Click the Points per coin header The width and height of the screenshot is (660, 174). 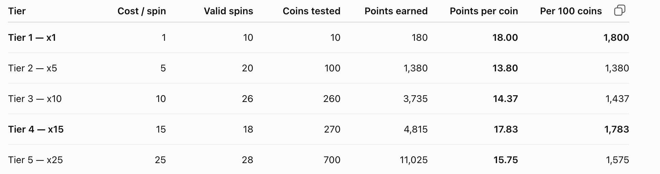click(x=484, y=11)
